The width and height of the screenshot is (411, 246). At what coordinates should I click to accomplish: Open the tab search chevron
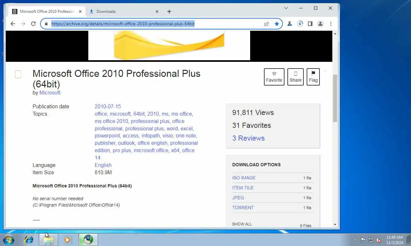tap(286, 8)
